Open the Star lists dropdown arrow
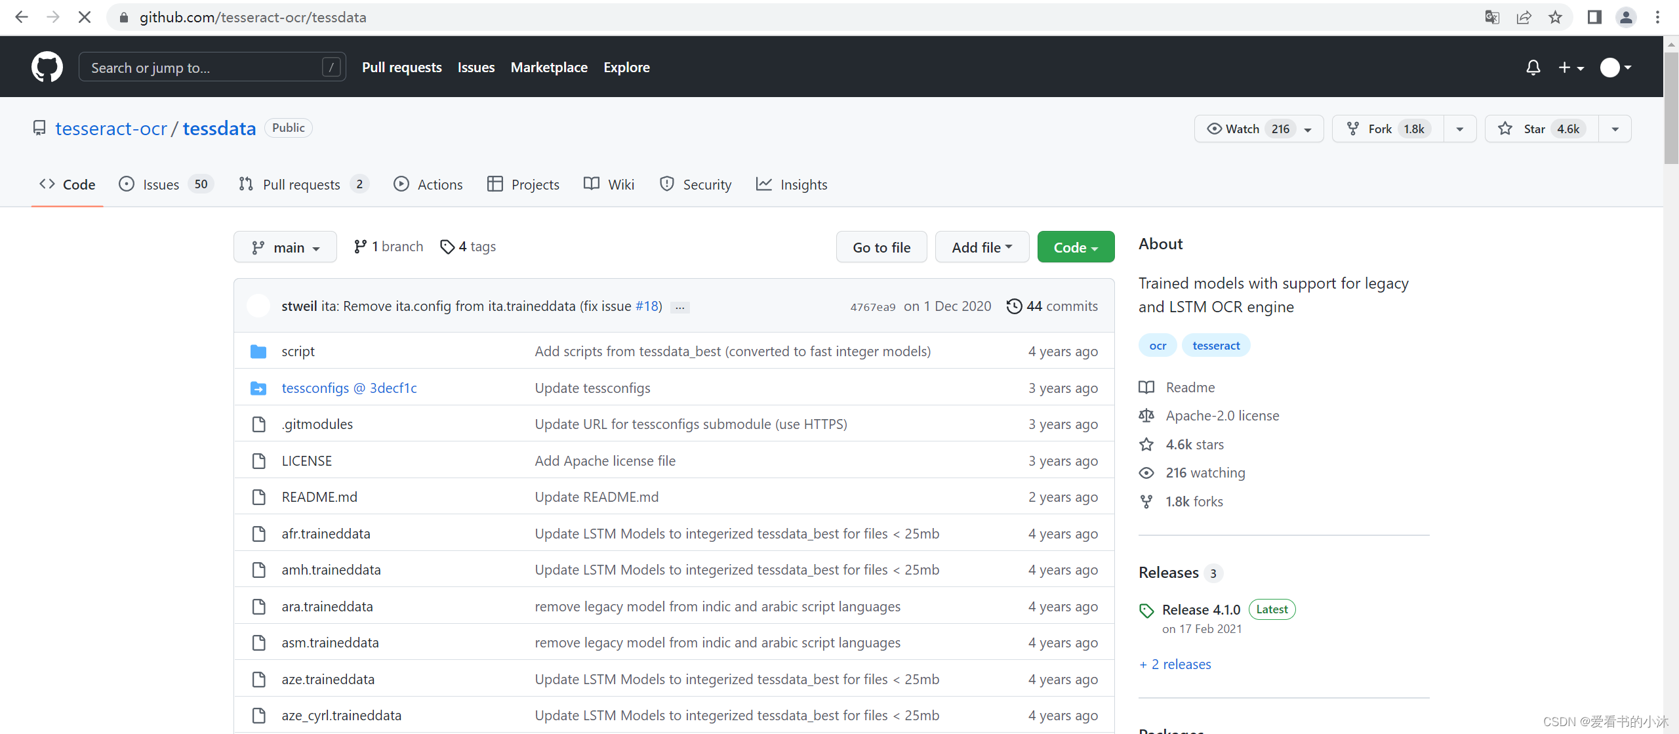Screen dimensions: 1679x734 [1615, 129]
